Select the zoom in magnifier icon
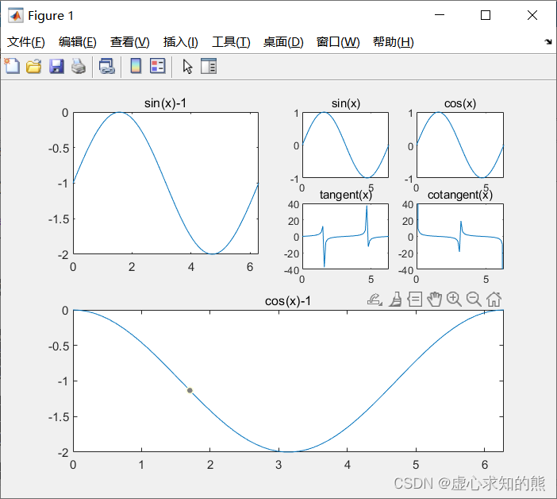The image size is (557, 499). click(455, 300)
